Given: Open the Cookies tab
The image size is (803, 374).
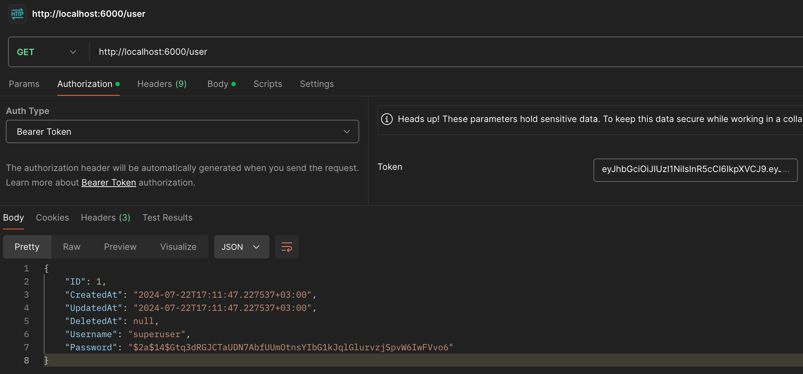Looking at the screenshot, I should pyautogui.click(x=53, y=218).
